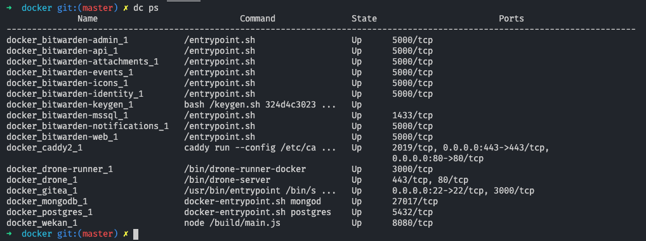
Task: Click the /bin/drone-server command
Action: (227, 180)
